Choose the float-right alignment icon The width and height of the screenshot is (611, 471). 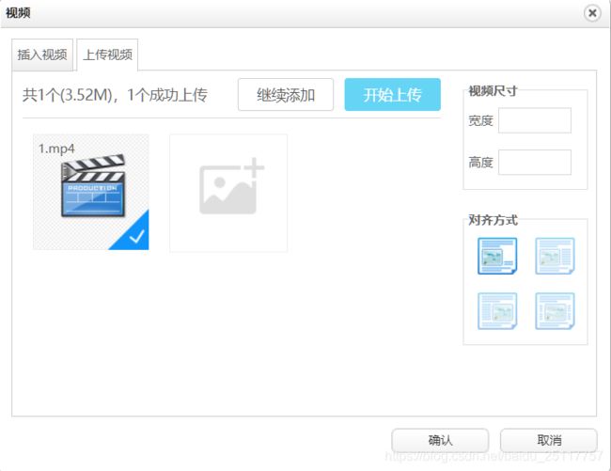click(497, 311)
